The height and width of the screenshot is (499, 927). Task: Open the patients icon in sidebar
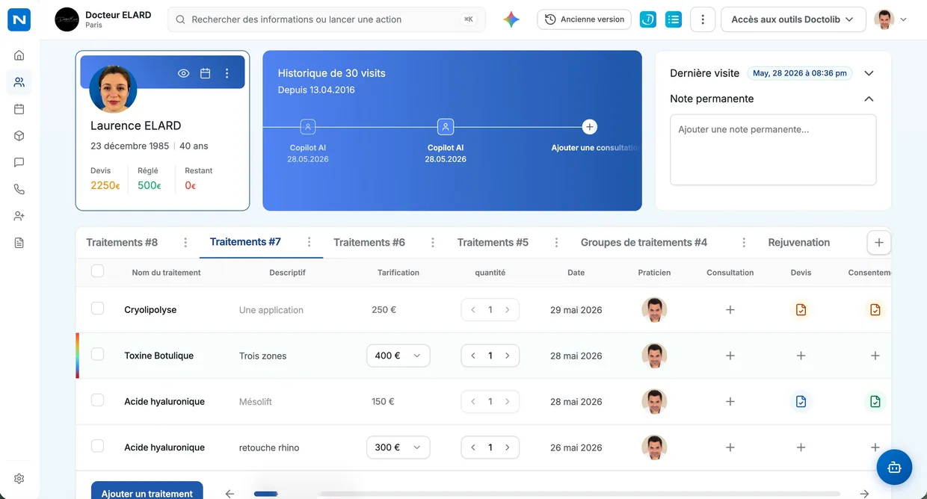19,82
